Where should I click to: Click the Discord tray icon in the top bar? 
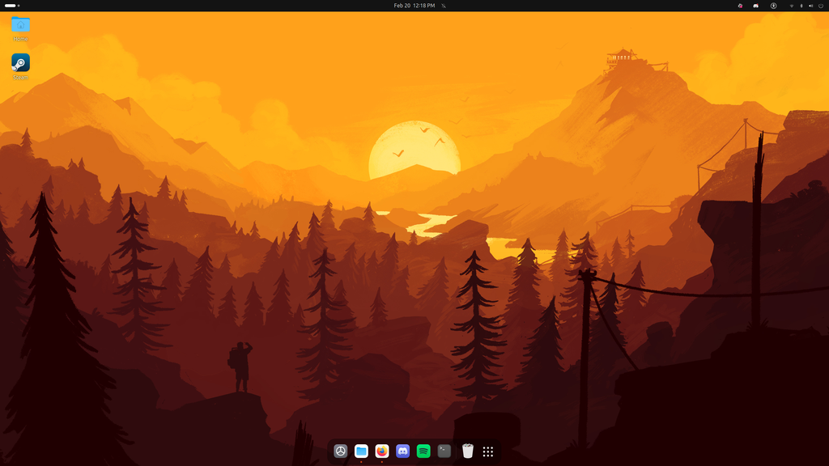coord(756,6)
